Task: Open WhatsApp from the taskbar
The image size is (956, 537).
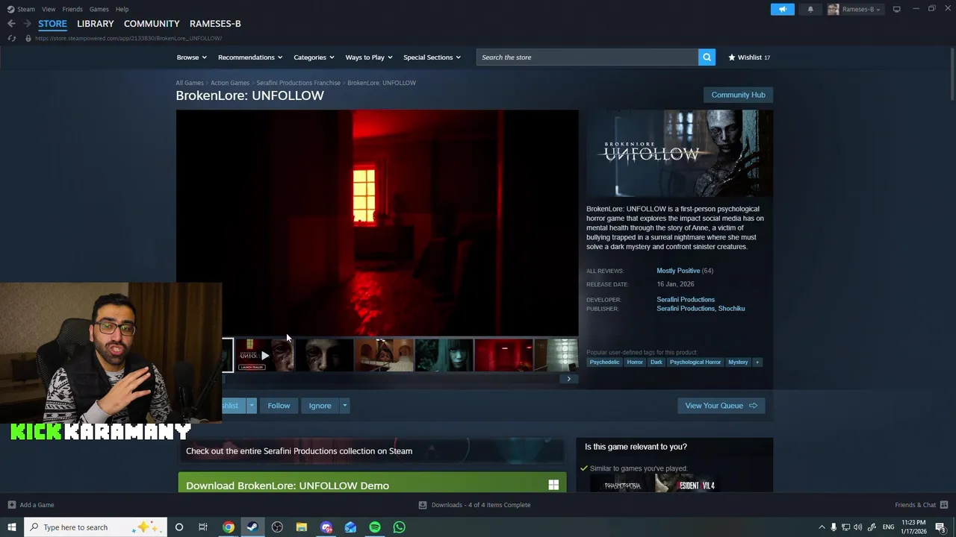Action: tap(400, 527)
